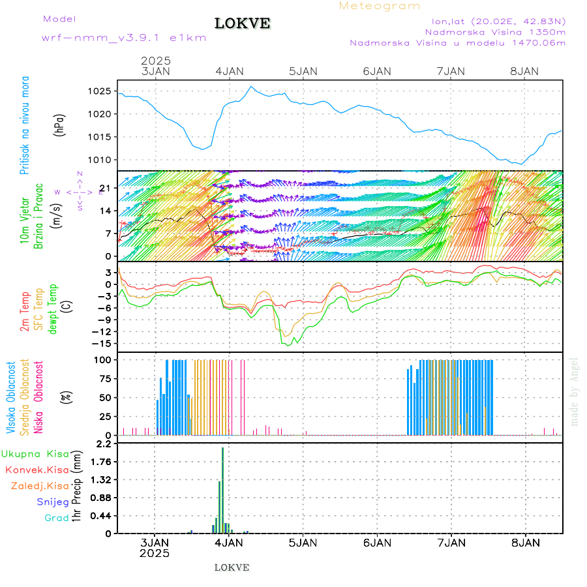Click the '2.2' precipitation axis value
587x587 pixels.
tap(104, 444)
